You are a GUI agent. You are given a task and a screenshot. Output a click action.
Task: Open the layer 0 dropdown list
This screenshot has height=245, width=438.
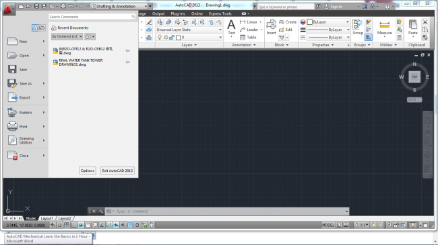coord(189,38)
